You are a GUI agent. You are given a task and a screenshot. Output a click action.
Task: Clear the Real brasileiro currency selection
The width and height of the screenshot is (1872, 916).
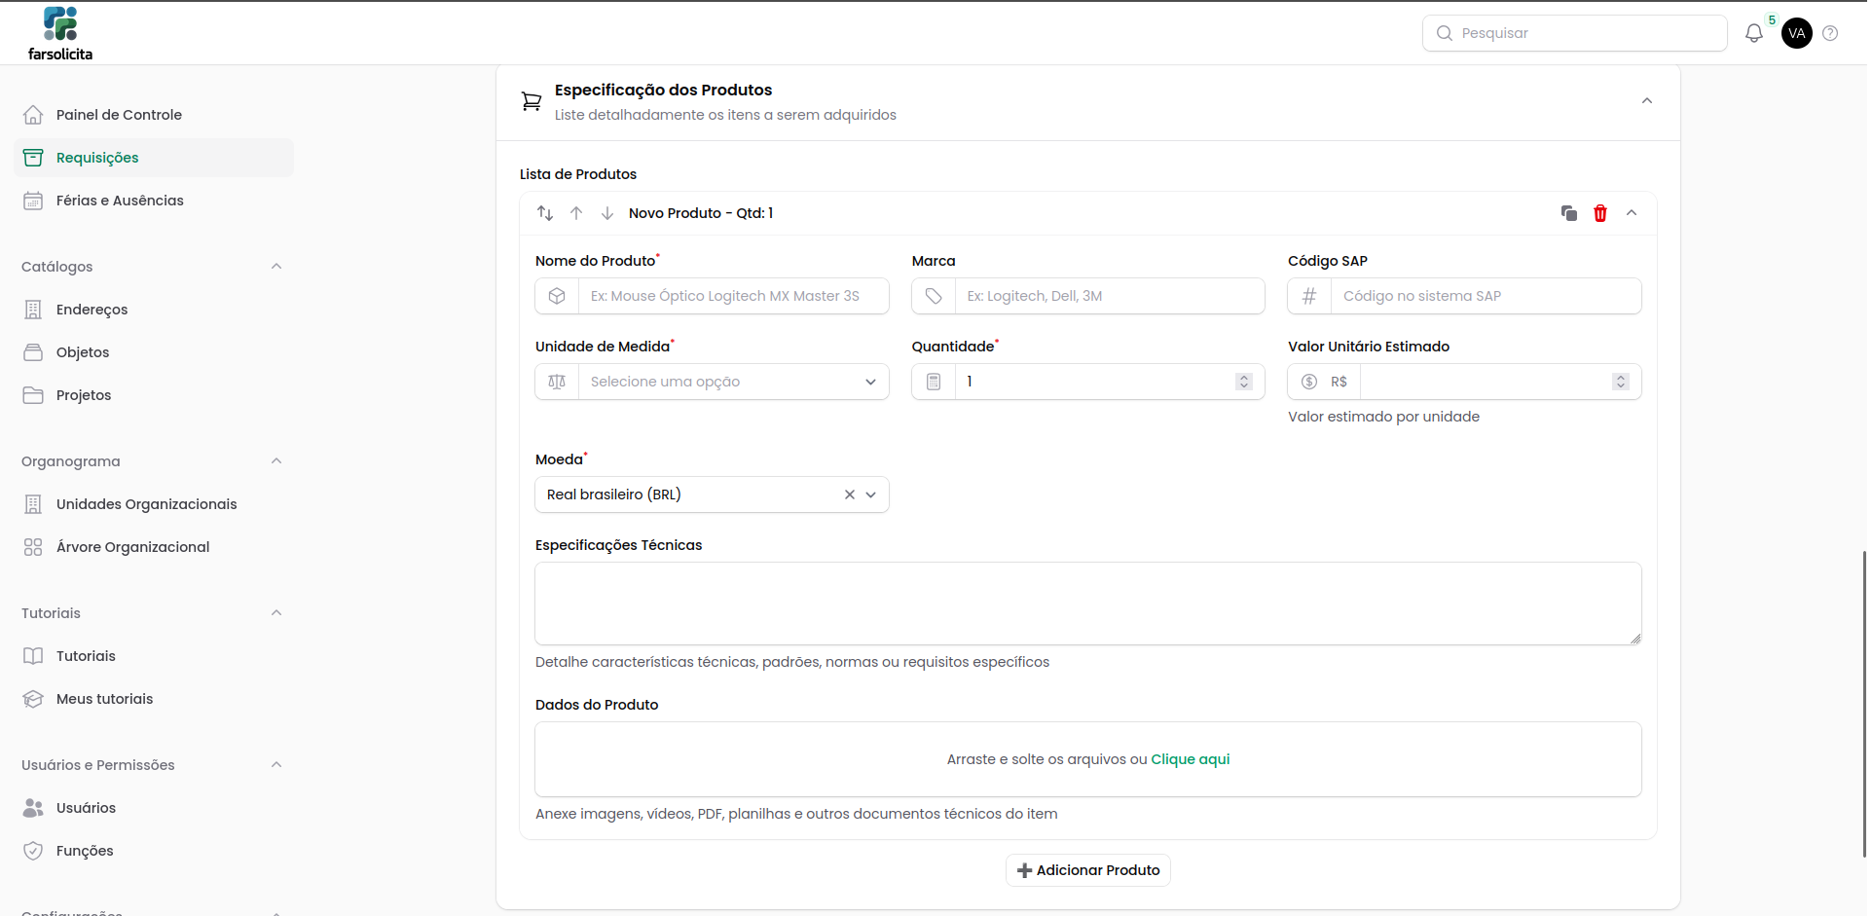(849, 495)
